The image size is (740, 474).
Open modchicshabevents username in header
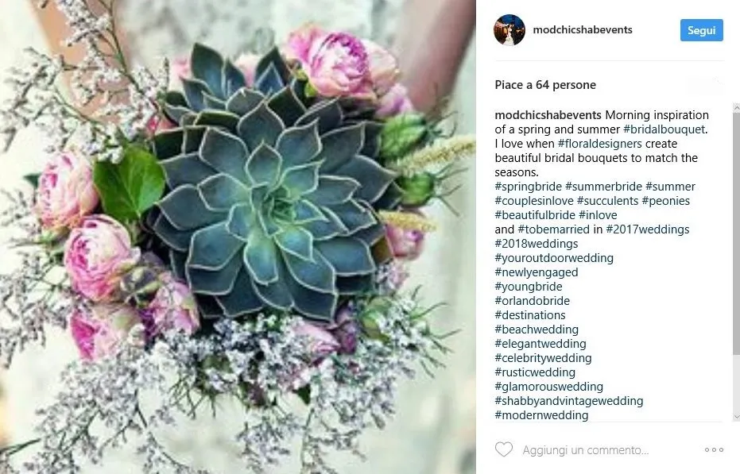click(583, 29)
